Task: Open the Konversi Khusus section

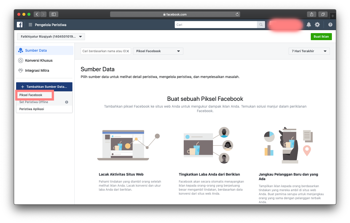Action: [44, 60]
